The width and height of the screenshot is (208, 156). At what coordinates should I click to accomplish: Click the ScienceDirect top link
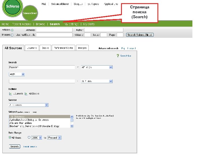pos(60,4)
